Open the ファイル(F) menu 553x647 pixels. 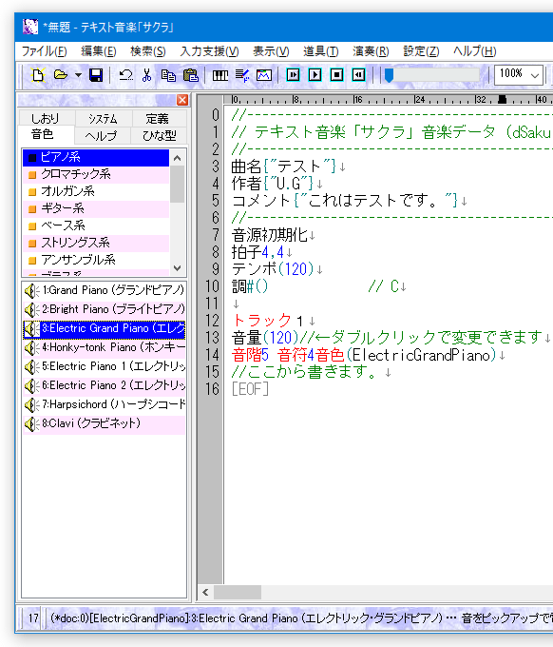[44, 51]
